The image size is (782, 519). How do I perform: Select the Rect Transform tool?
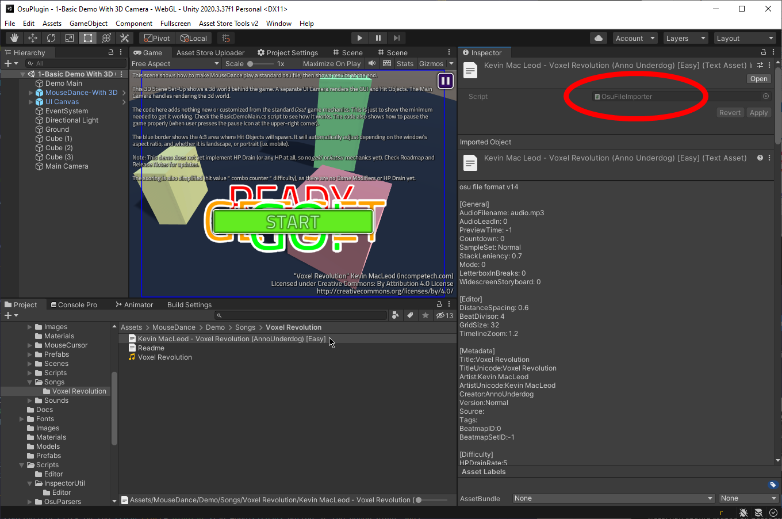coord(88,38)
